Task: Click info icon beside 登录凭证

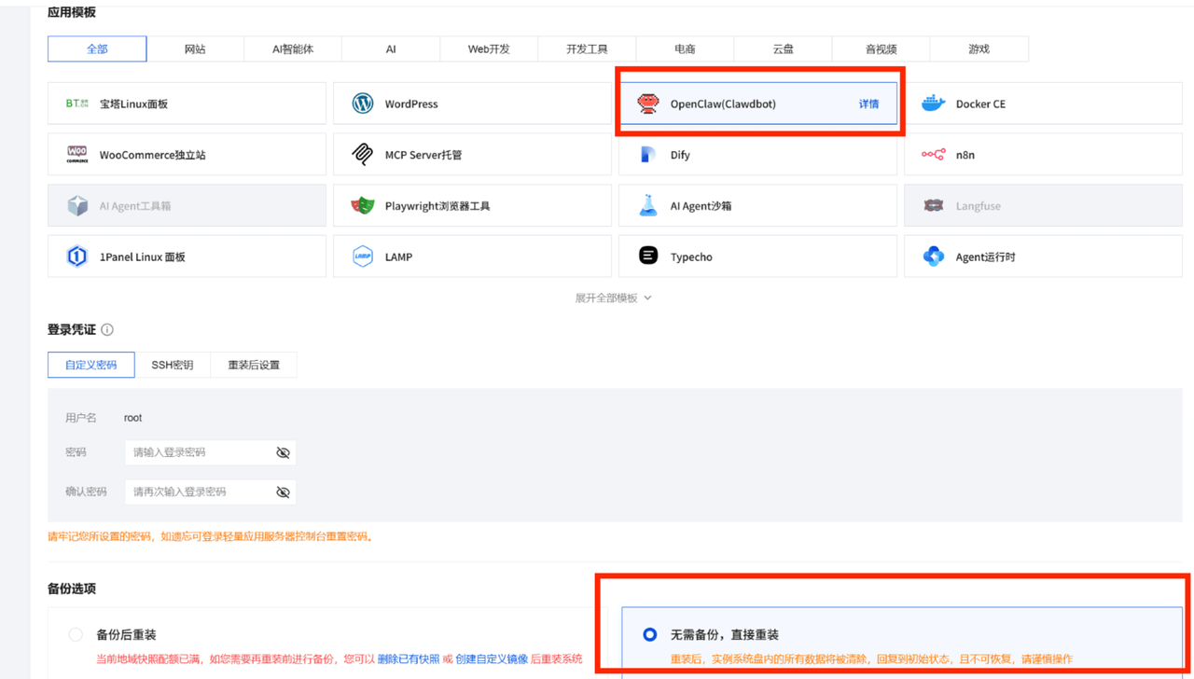Action: [107, 329]
